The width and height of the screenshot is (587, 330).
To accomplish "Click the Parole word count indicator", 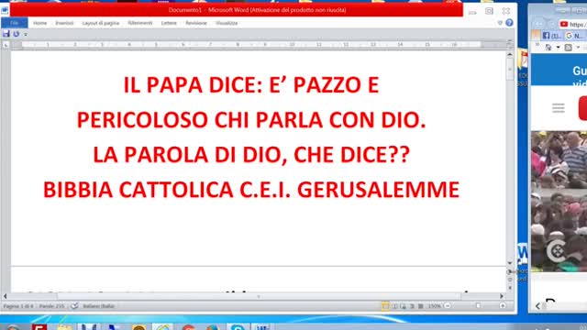I will coord(52,306).
